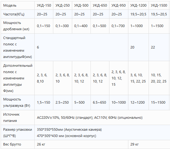This screenshot has width=170, height=149.
Task: Click the 19,5~20,5 frequency under УКД-1200
Action: tap(138, 14)
